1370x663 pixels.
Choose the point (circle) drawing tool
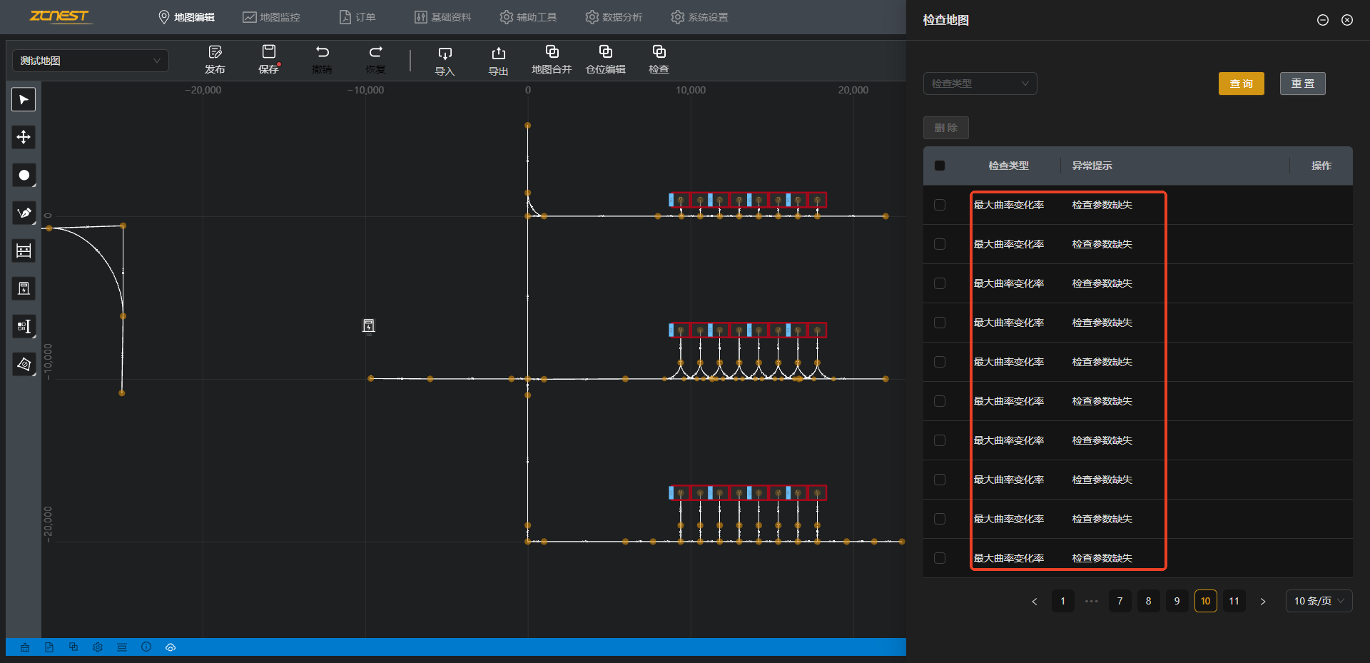coord(24,175)
